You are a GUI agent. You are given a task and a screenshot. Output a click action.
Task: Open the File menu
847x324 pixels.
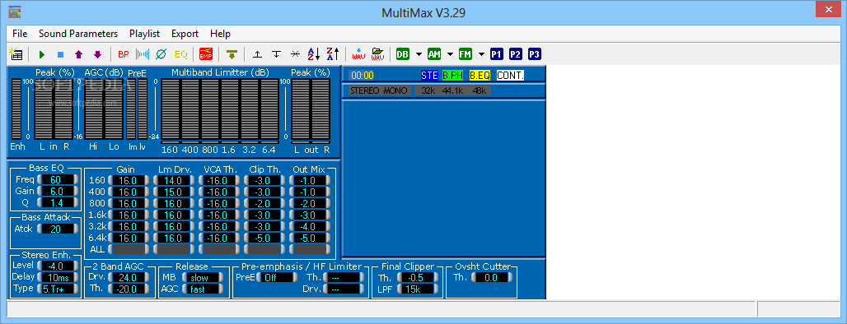point(20,34)
